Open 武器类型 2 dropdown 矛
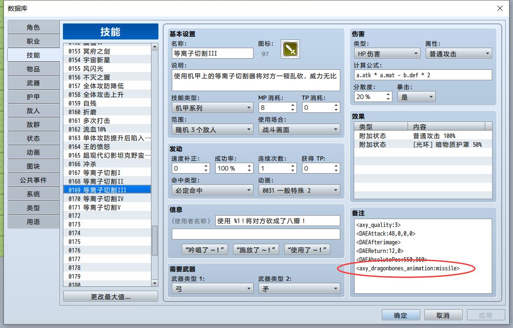This screenshot has width=513, height=328. click(x=299, y=289)
